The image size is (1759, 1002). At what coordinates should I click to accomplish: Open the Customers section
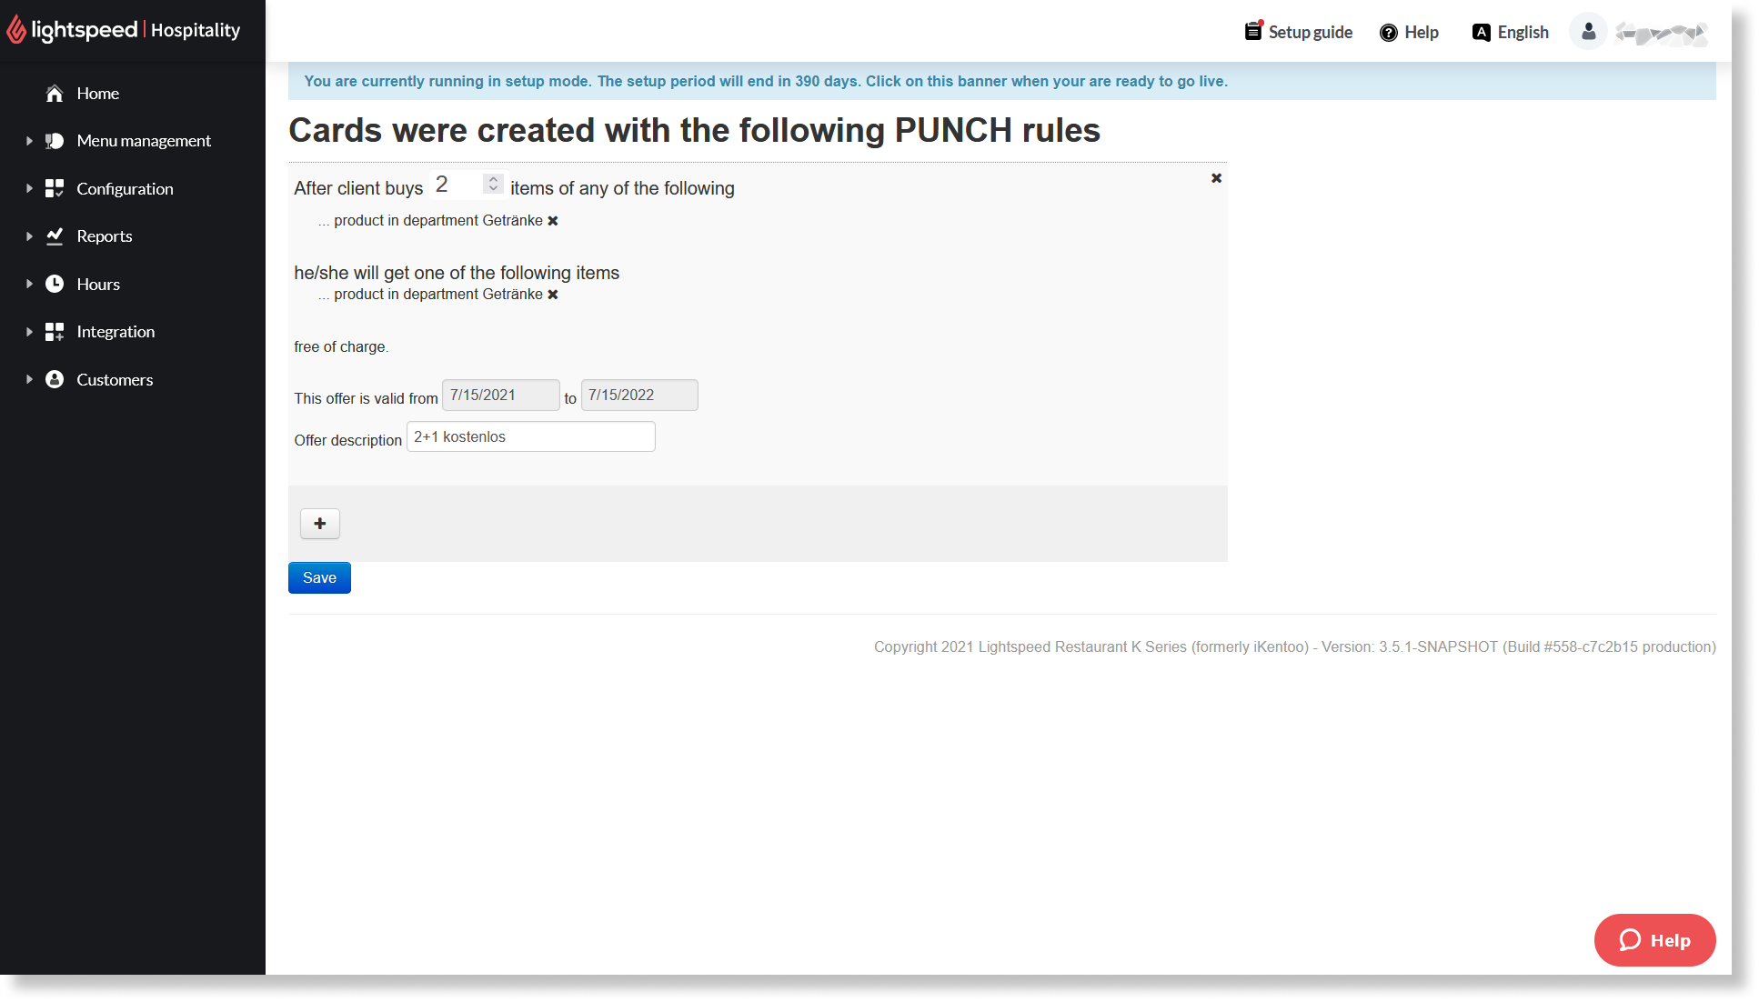tap(115, 378)
